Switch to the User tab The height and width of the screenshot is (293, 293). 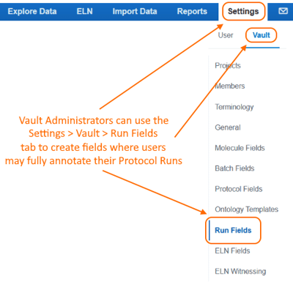pos(226,35)
